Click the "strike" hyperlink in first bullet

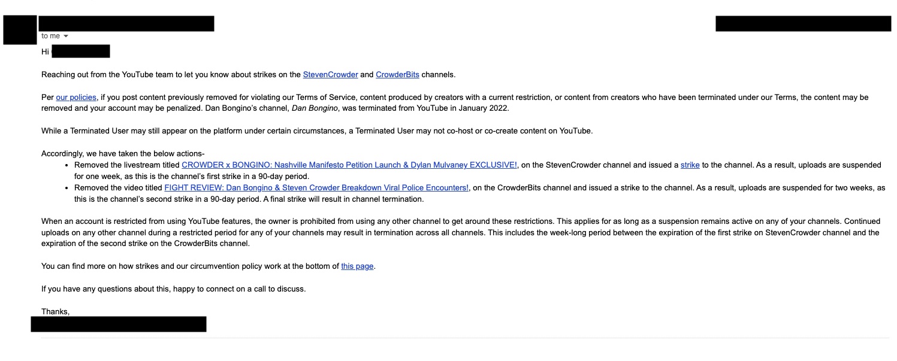point(690,165)
